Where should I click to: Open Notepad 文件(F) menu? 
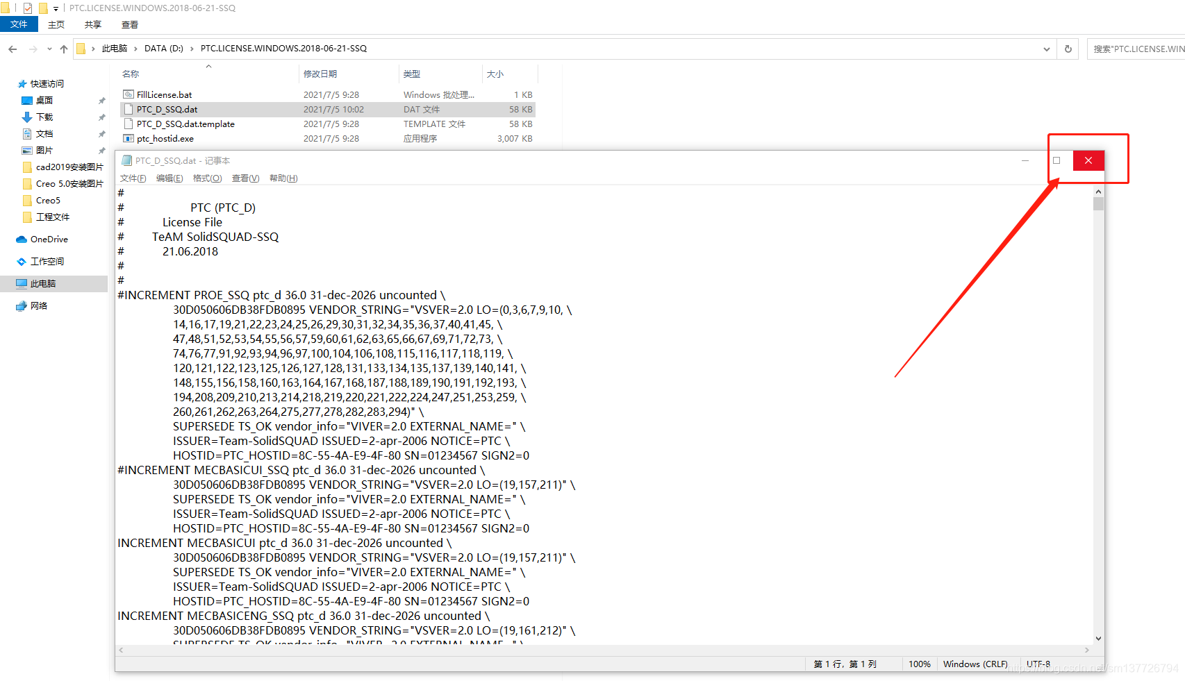133,178
